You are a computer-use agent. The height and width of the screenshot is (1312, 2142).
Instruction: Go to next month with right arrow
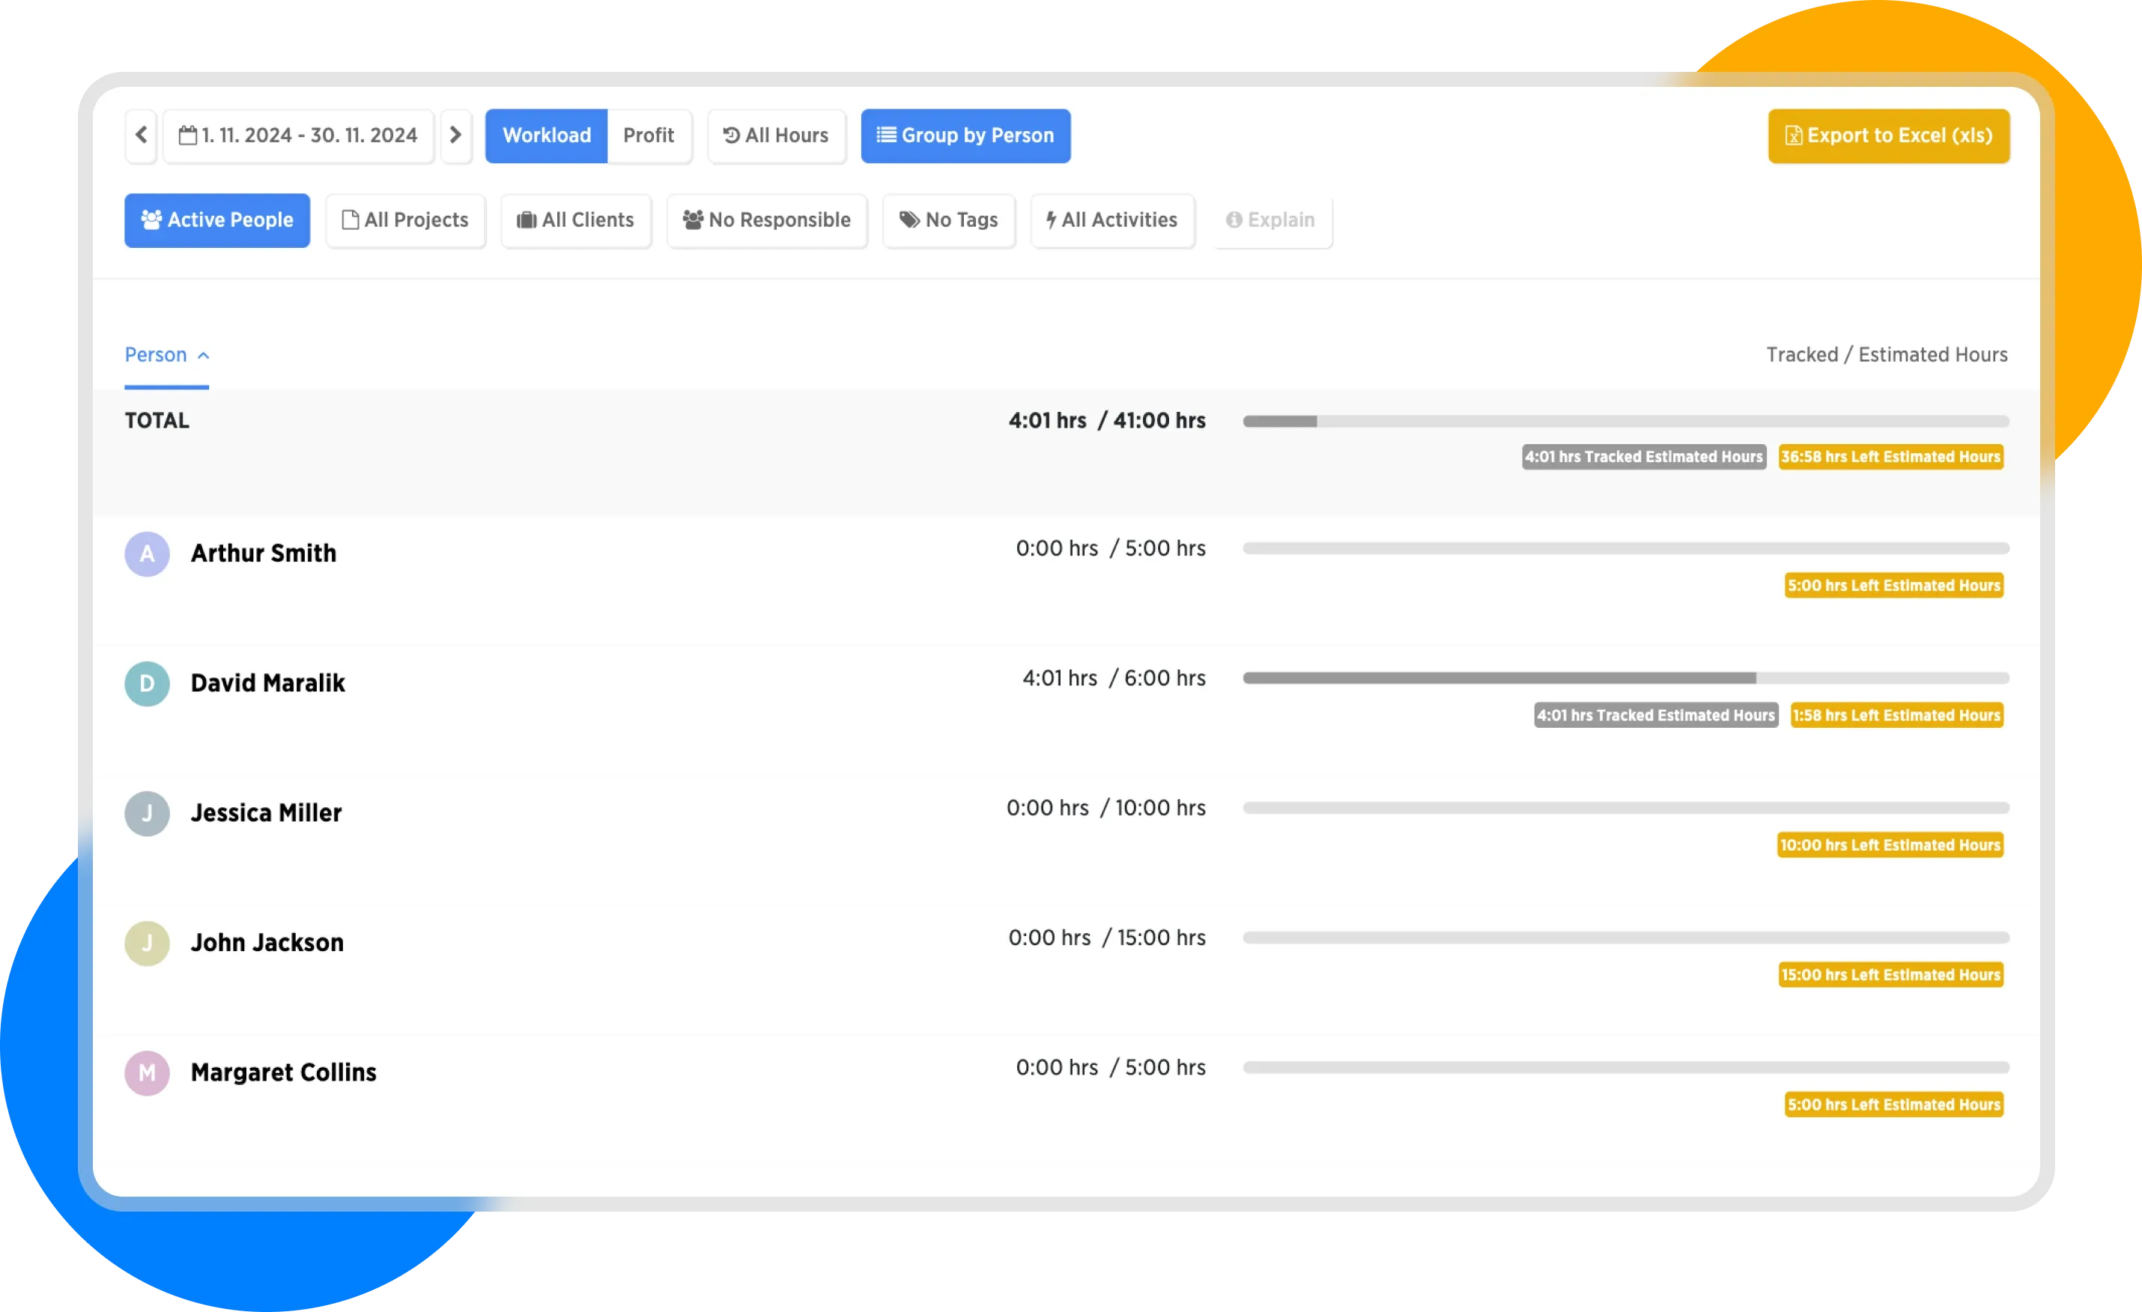(x=455, y=135)
